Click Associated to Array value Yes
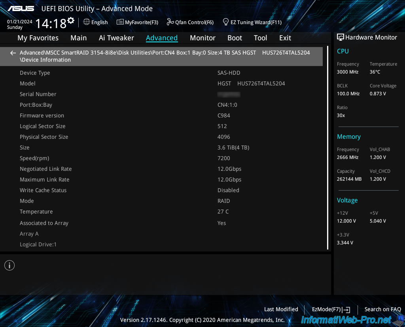Image resolution: width=405 pixels, height=327 pixels. pos(221,223)
